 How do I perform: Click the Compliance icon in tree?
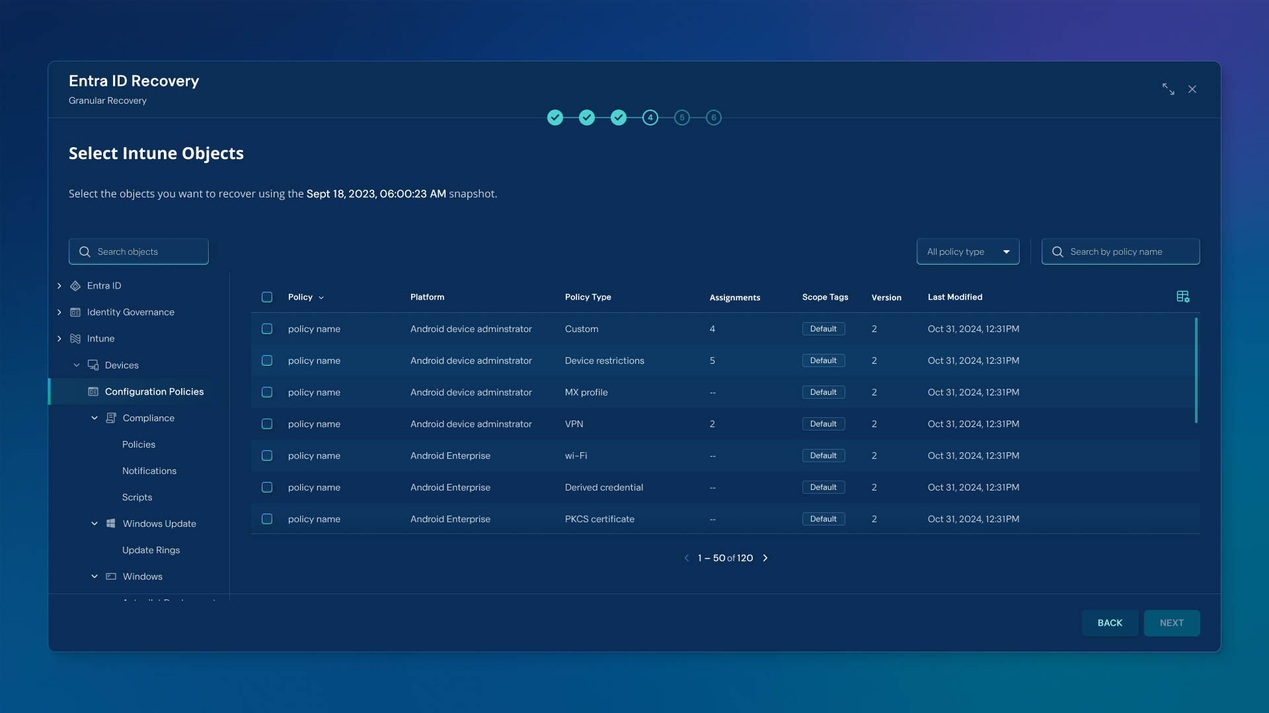click(x=111, y=418)
